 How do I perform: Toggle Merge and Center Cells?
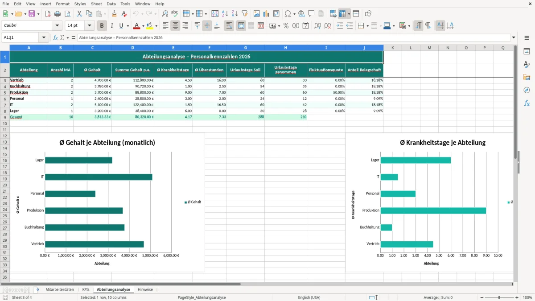point(241,26)
